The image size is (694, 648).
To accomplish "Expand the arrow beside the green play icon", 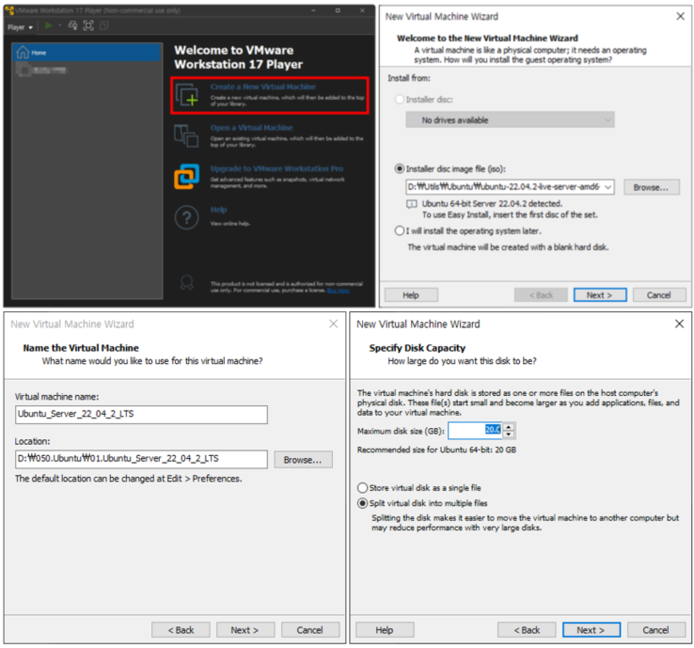I will 59,25.
